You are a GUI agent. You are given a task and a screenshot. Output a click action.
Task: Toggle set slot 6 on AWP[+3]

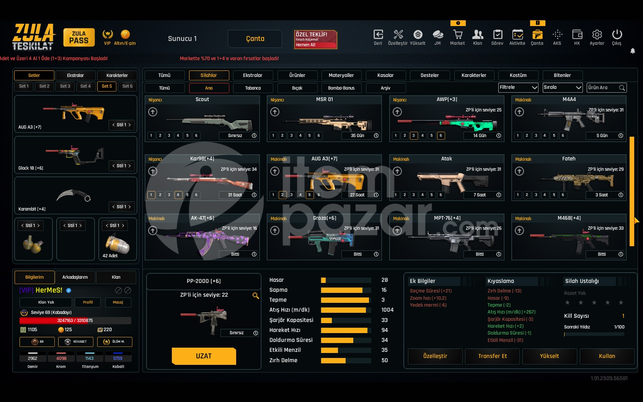point(441,136)
